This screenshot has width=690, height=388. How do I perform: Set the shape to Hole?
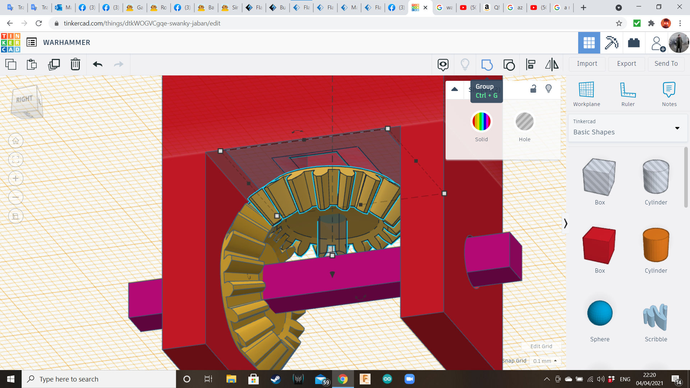tap(524, 121)
